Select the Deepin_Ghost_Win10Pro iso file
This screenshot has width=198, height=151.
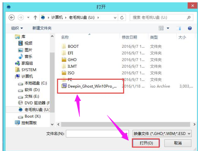(x=89, y=86)
